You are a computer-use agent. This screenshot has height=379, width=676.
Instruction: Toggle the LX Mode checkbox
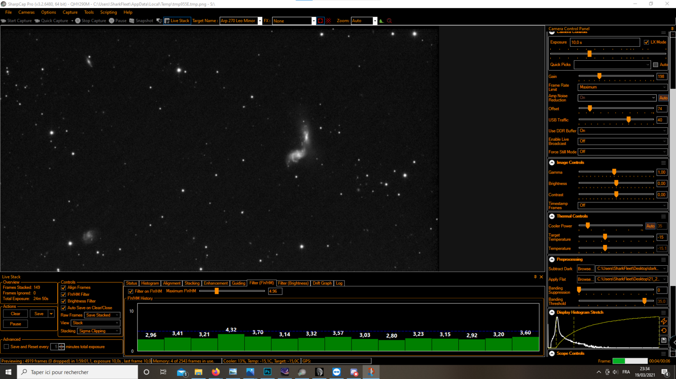(646, 42)
